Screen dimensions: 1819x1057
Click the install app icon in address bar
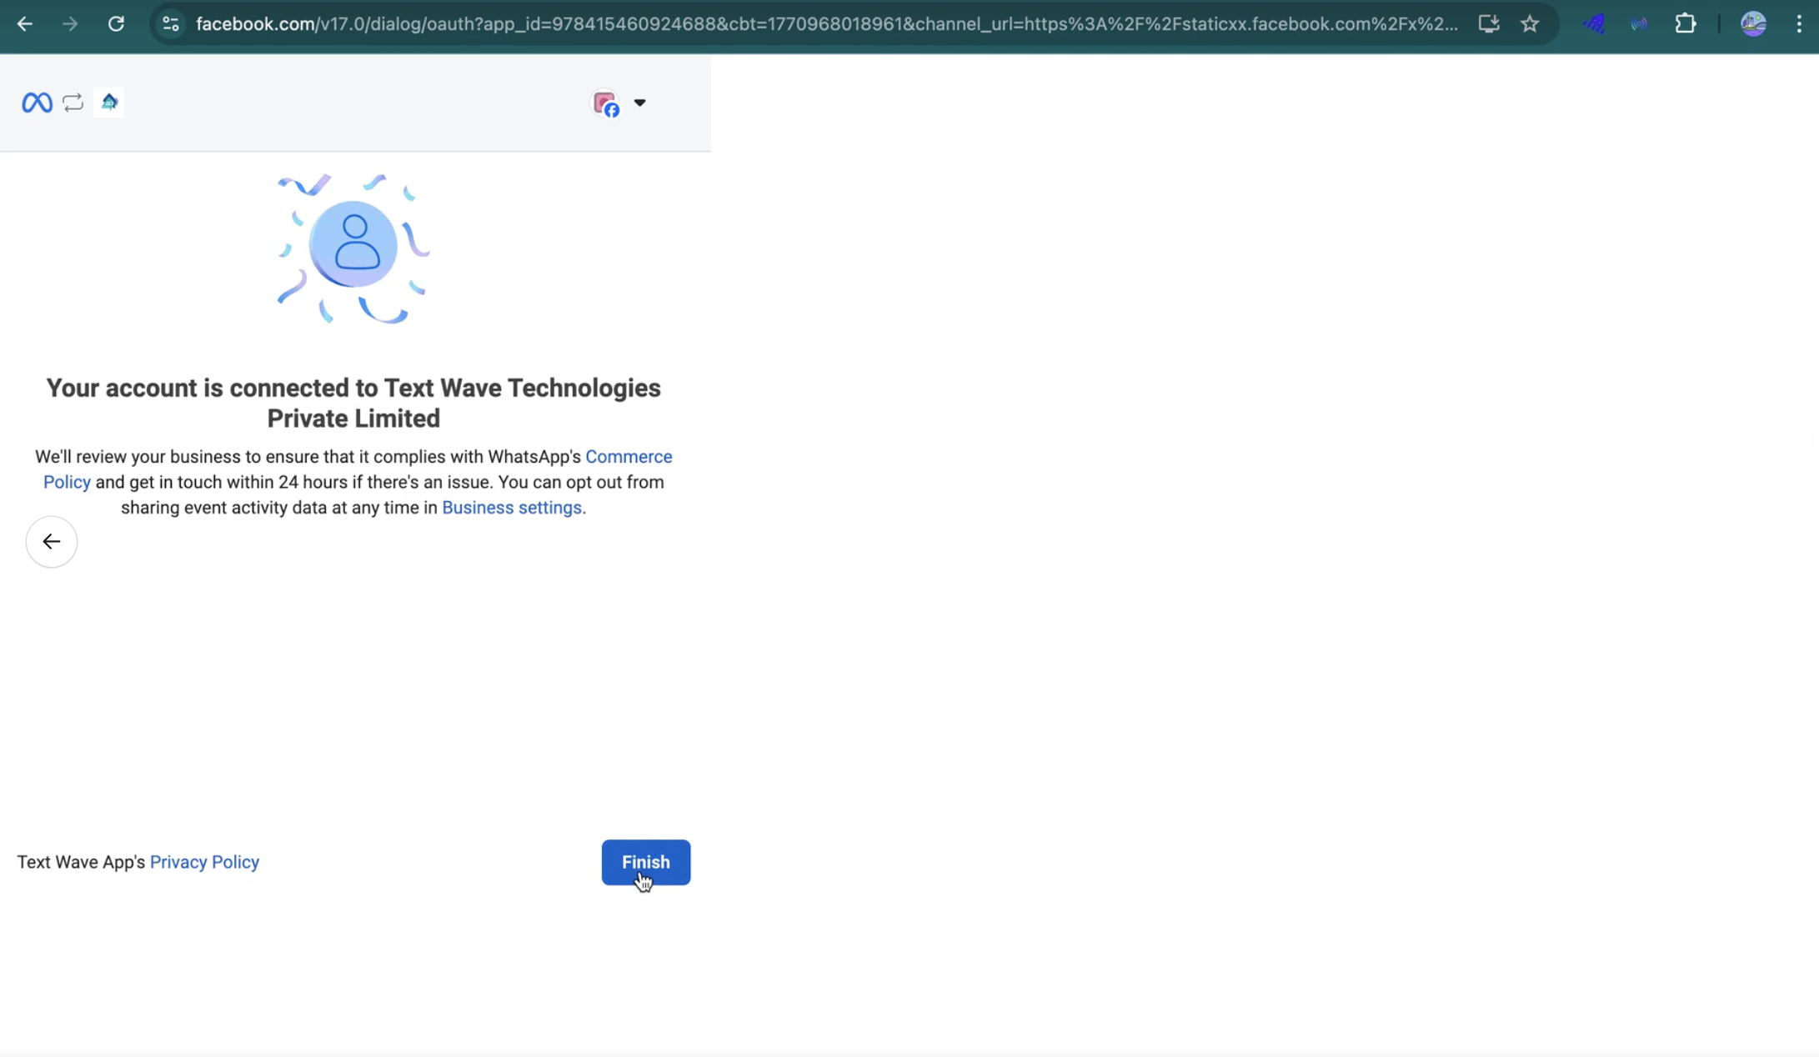1489,24
